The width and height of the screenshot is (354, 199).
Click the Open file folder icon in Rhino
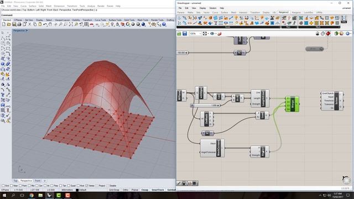pos(9,24)
